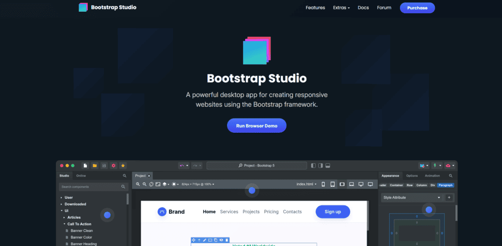
Task: Click the Zoom In magnifier
Action: pos(138,184)
